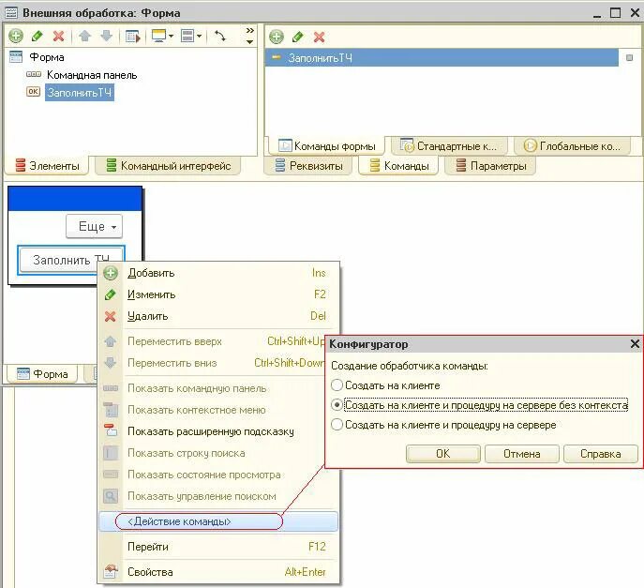
Task: Switch to the Элементы tab
Action: (47, 166)
